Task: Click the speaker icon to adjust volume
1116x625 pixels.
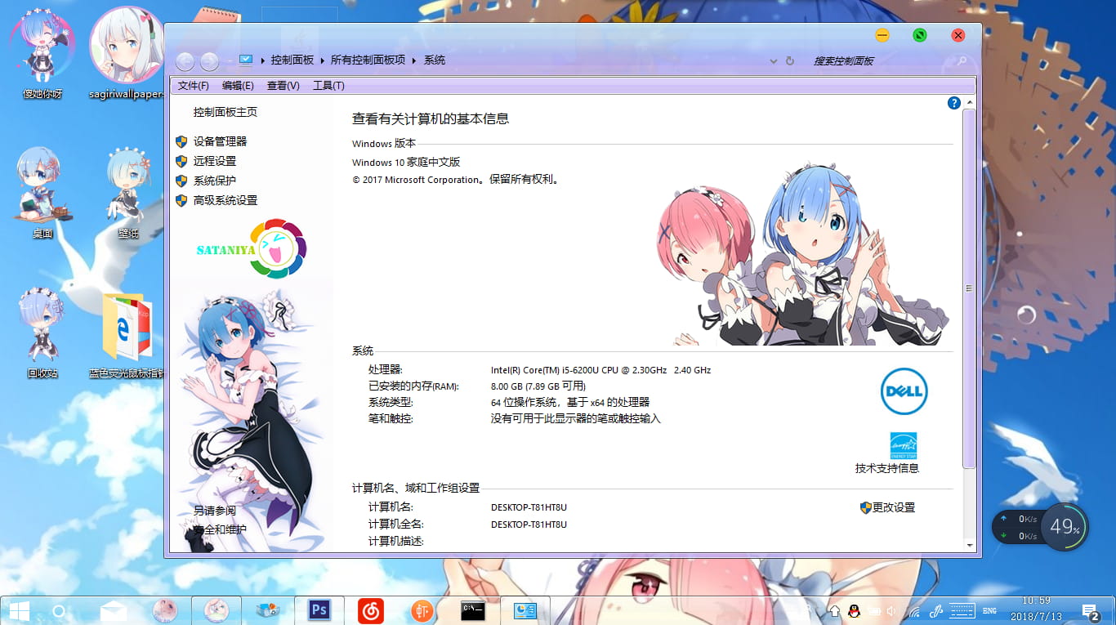Action: (x=891, y=611)
